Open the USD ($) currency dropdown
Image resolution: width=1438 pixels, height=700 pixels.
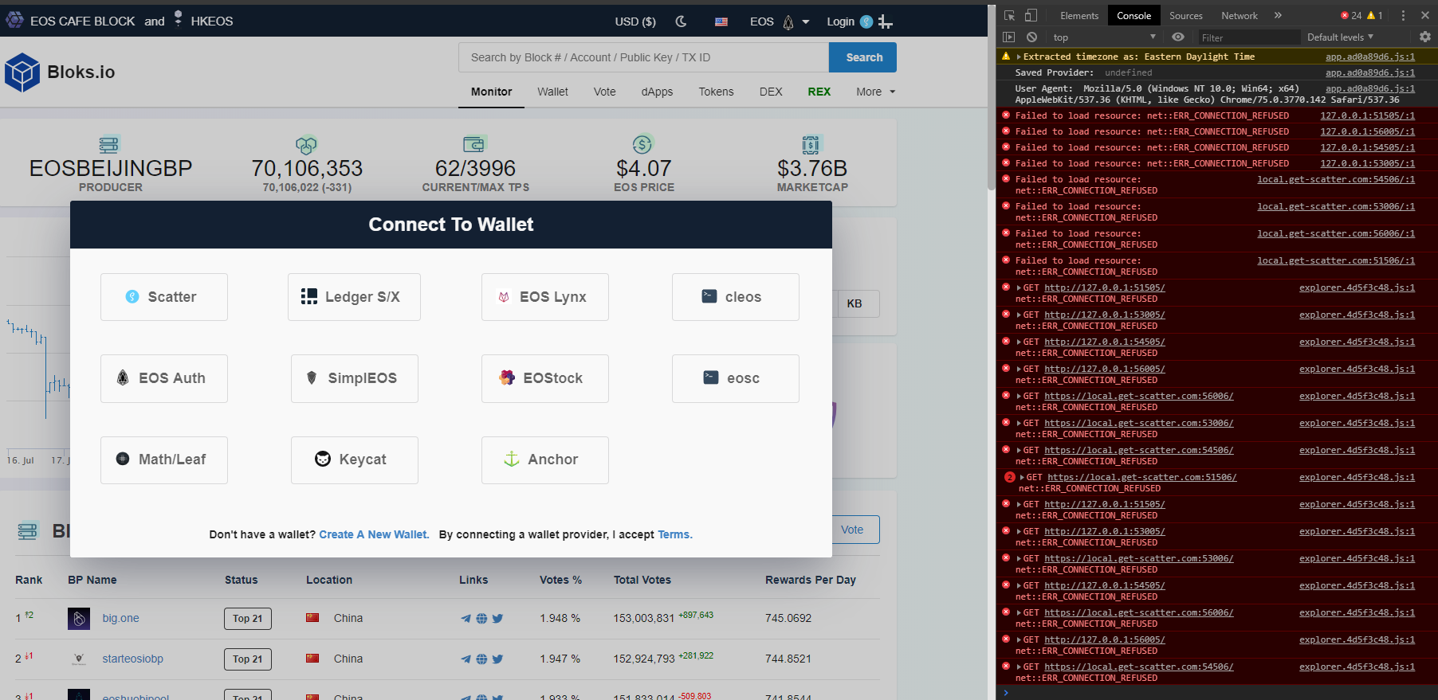point(635,22)
